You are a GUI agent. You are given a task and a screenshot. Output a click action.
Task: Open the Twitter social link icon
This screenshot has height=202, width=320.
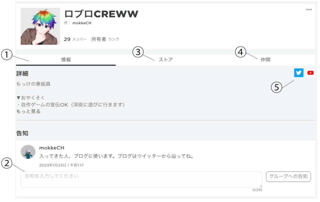pos(299,73)
